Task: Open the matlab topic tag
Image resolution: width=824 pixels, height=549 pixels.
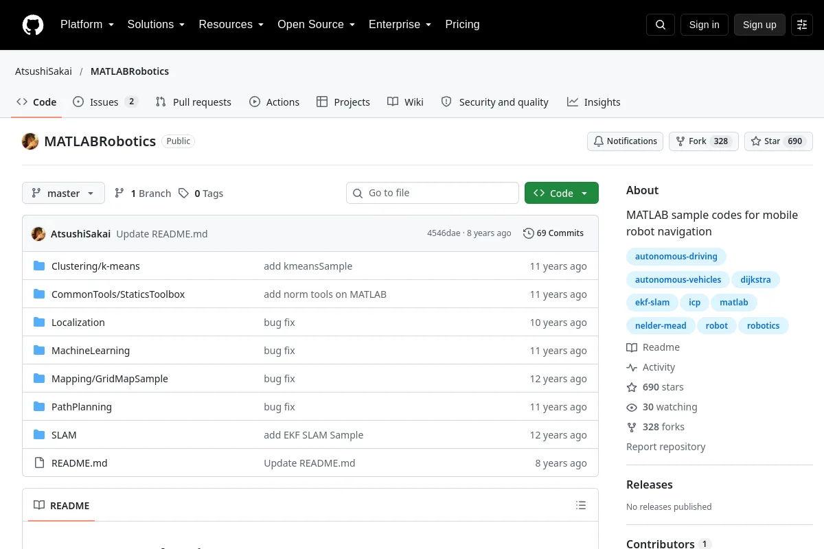Action: pos(734,303)
